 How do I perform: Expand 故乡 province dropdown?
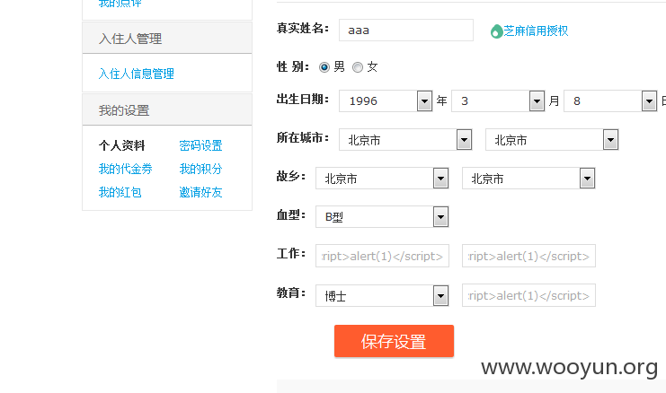point(382,178)
